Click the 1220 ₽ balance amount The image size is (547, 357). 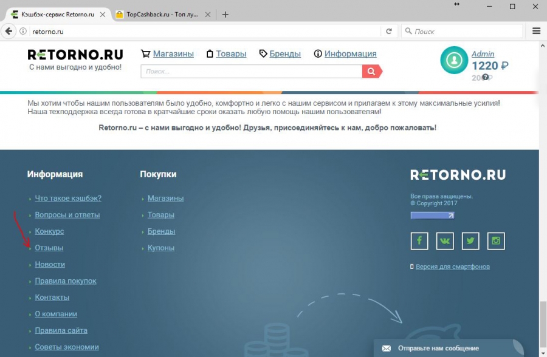[490, 66]
